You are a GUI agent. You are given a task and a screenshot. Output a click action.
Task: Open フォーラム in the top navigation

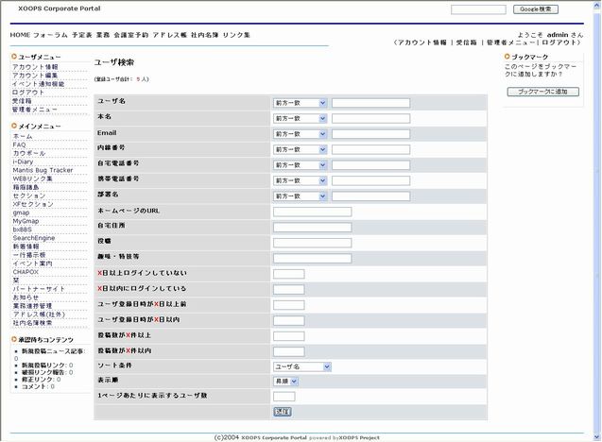tap(50, 35)
